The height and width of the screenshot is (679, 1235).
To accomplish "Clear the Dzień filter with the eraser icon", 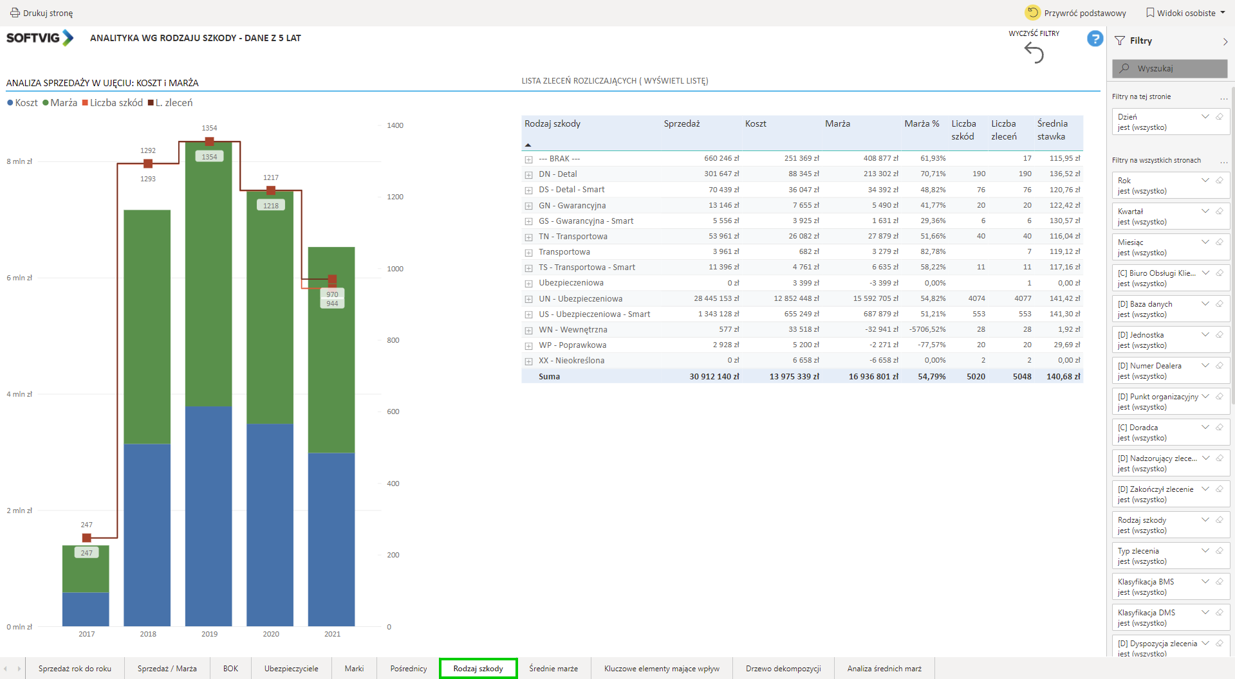I will [1219, 117].
